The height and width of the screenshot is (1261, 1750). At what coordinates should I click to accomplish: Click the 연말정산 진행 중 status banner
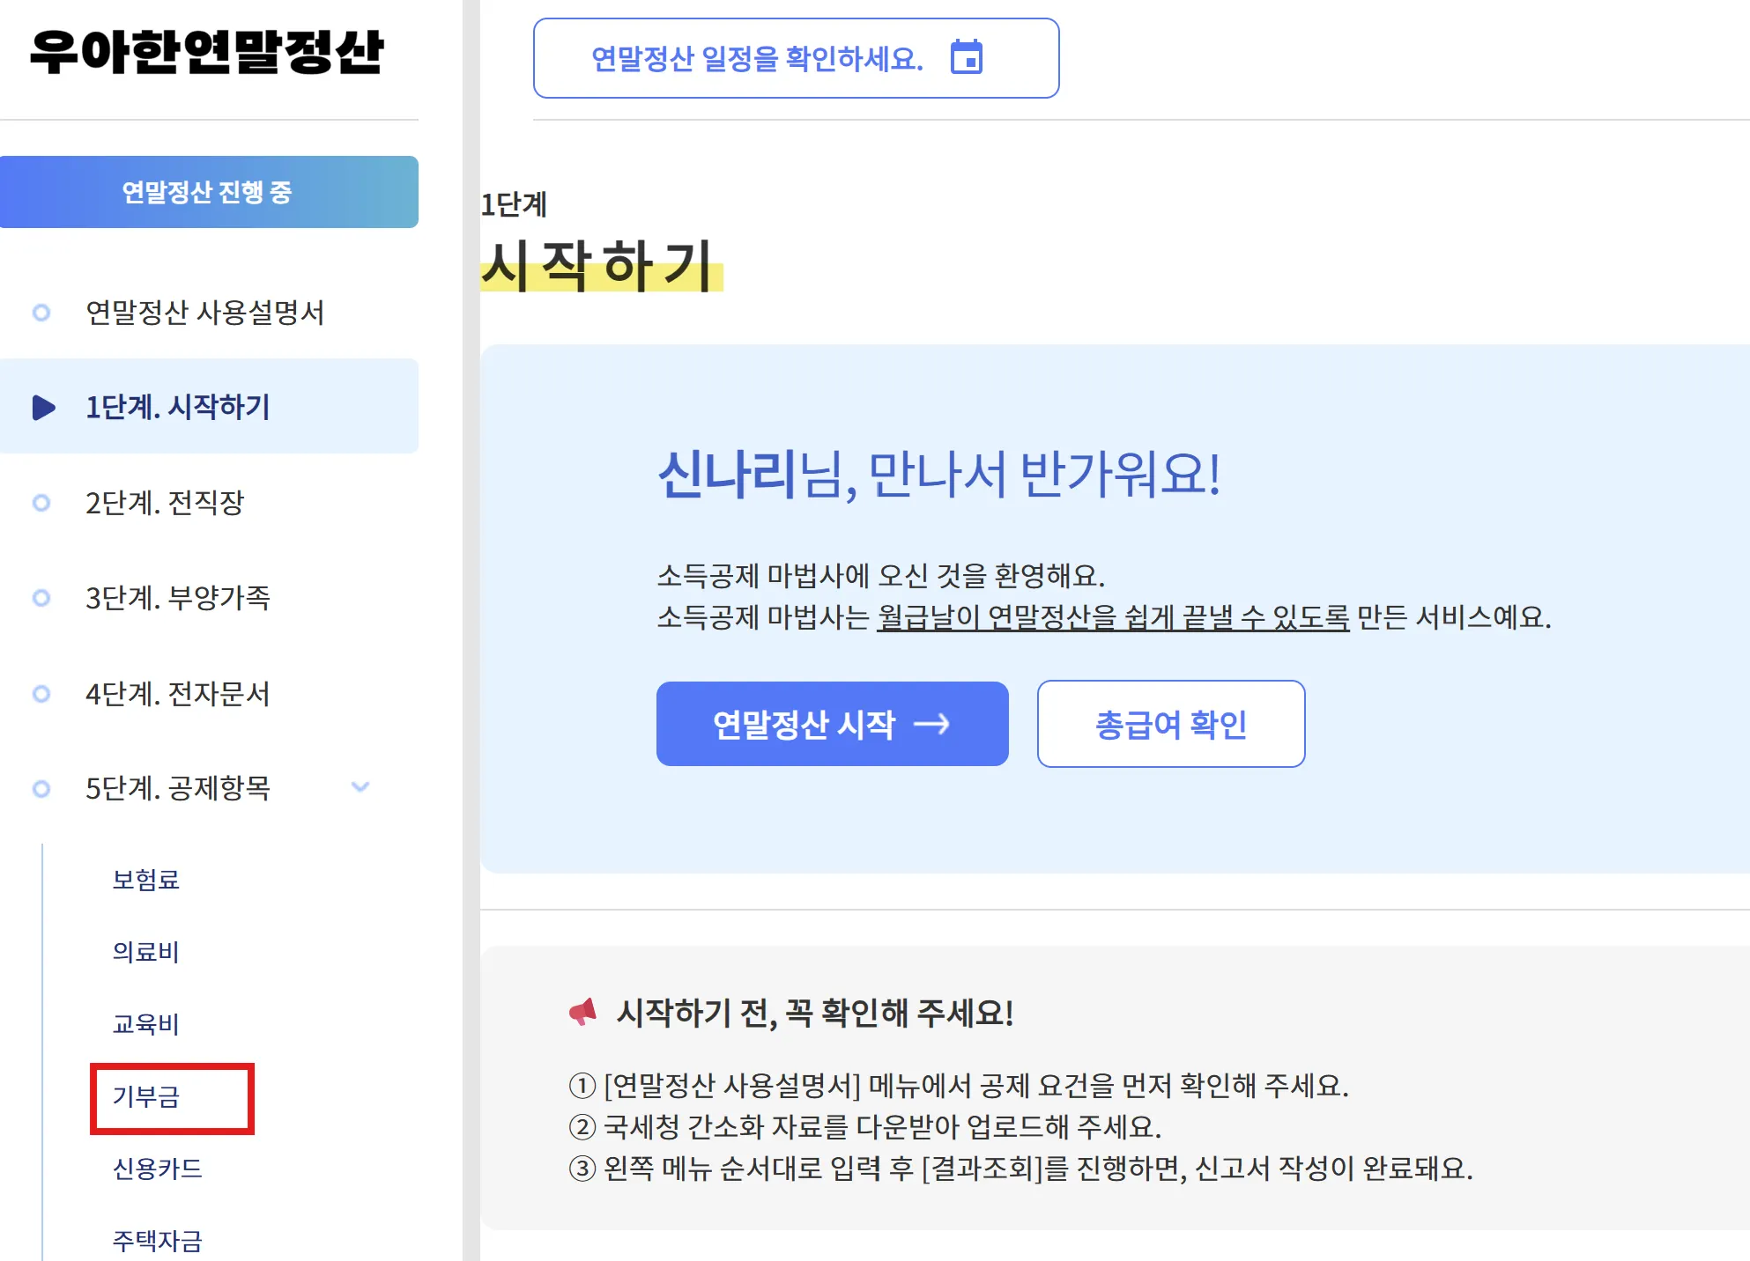click(x=208, y=192)
